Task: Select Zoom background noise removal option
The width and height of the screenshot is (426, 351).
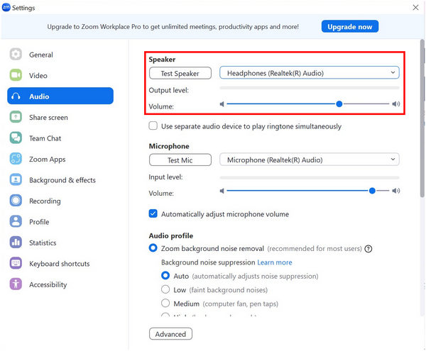Action: click(x=153, y=248)
